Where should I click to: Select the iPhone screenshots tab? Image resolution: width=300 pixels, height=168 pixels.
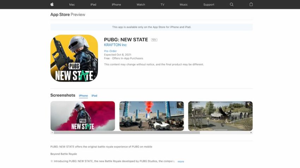coord(83,96)
